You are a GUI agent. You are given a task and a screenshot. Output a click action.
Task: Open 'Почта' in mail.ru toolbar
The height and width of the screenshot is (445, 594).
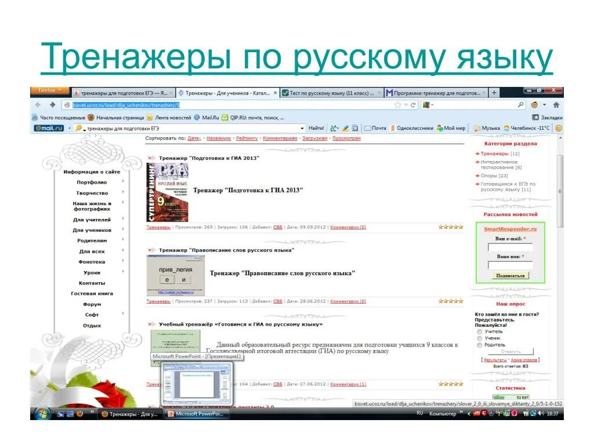pyautogui.click(x=375, y=128)
